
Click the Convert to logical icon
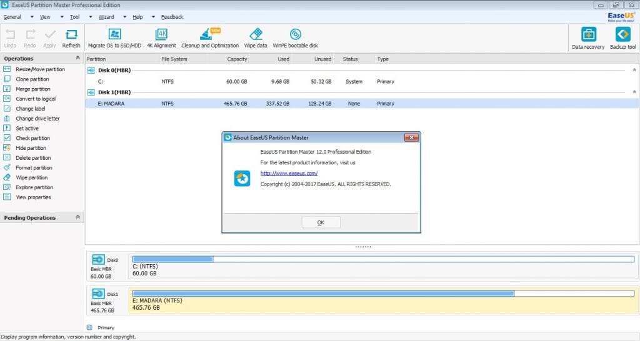coord(7,98)
